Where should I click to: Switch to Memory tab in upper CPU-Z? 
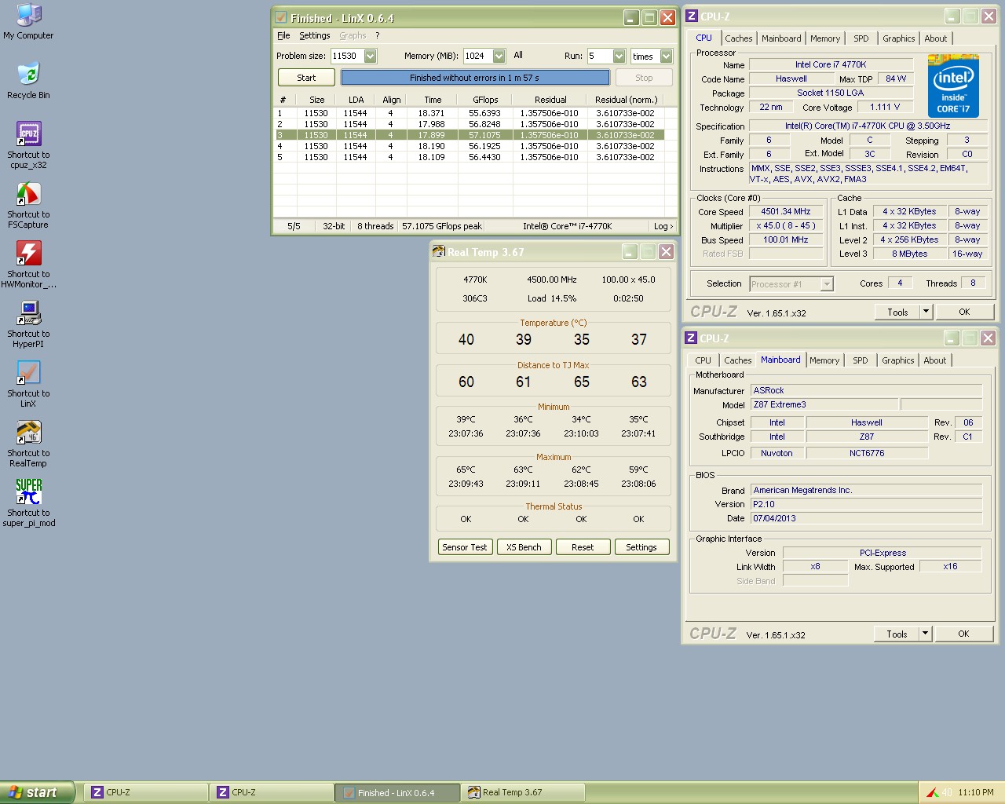[x=825, y=38]
